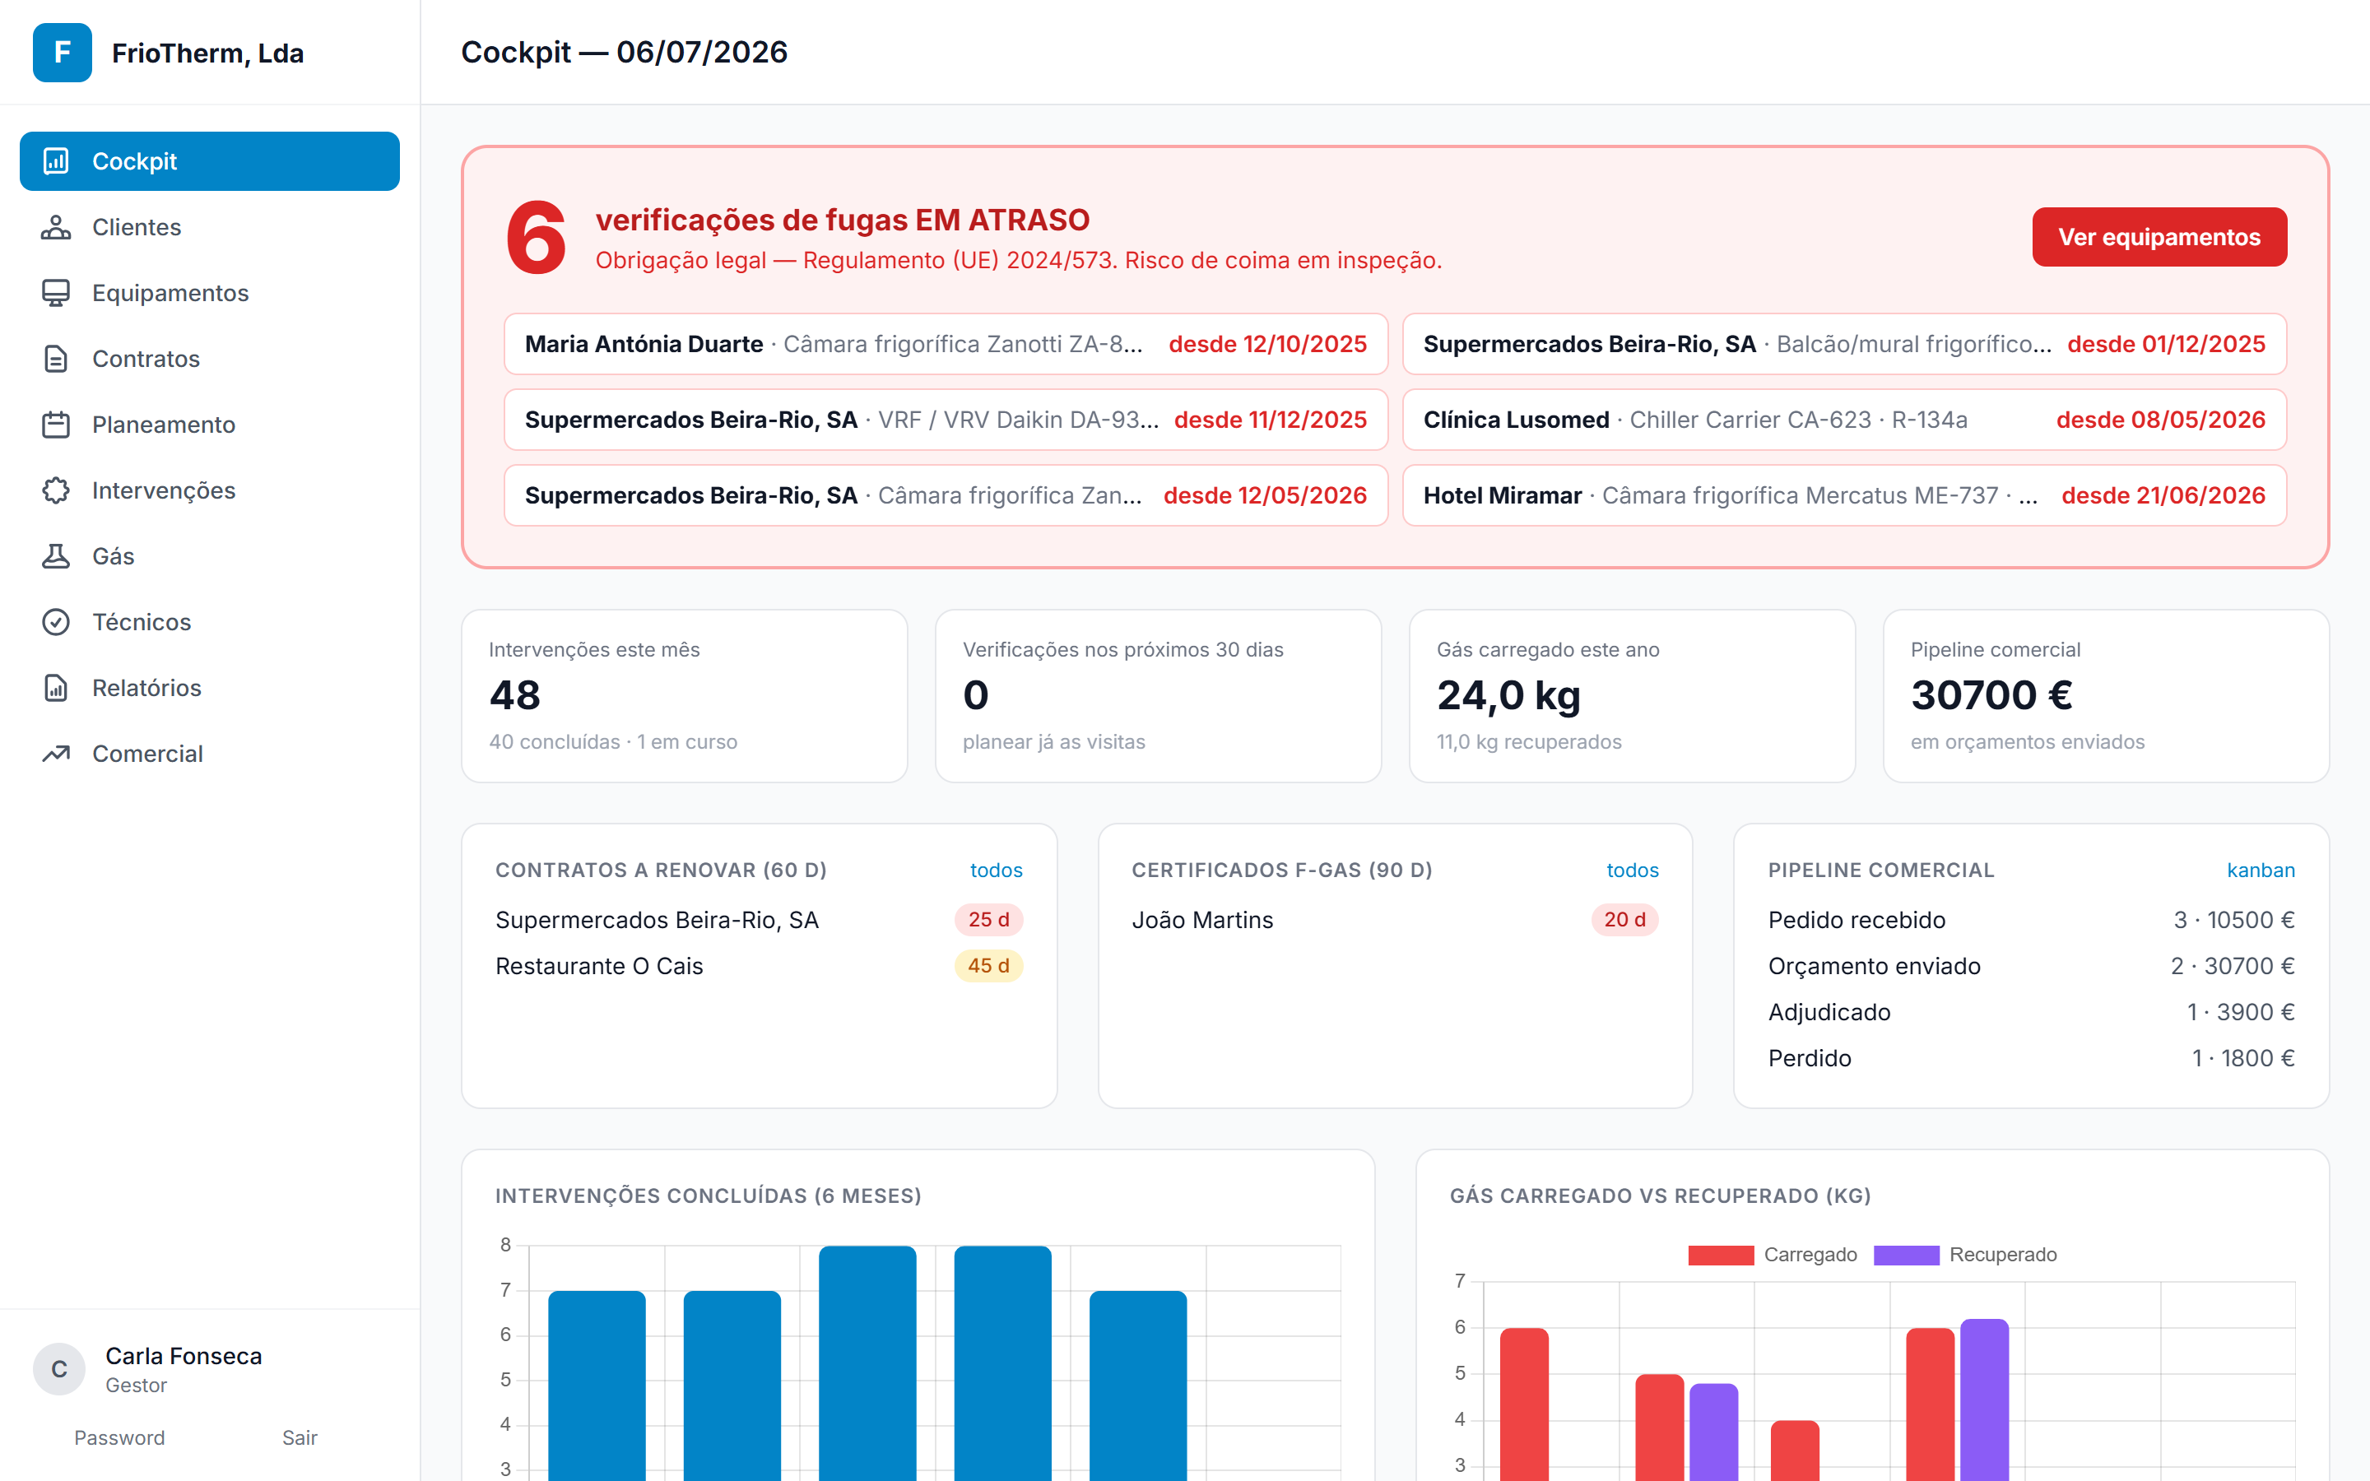Open the Clínica Lusomed Chiller Carrier item

[x=1844, y=420]
